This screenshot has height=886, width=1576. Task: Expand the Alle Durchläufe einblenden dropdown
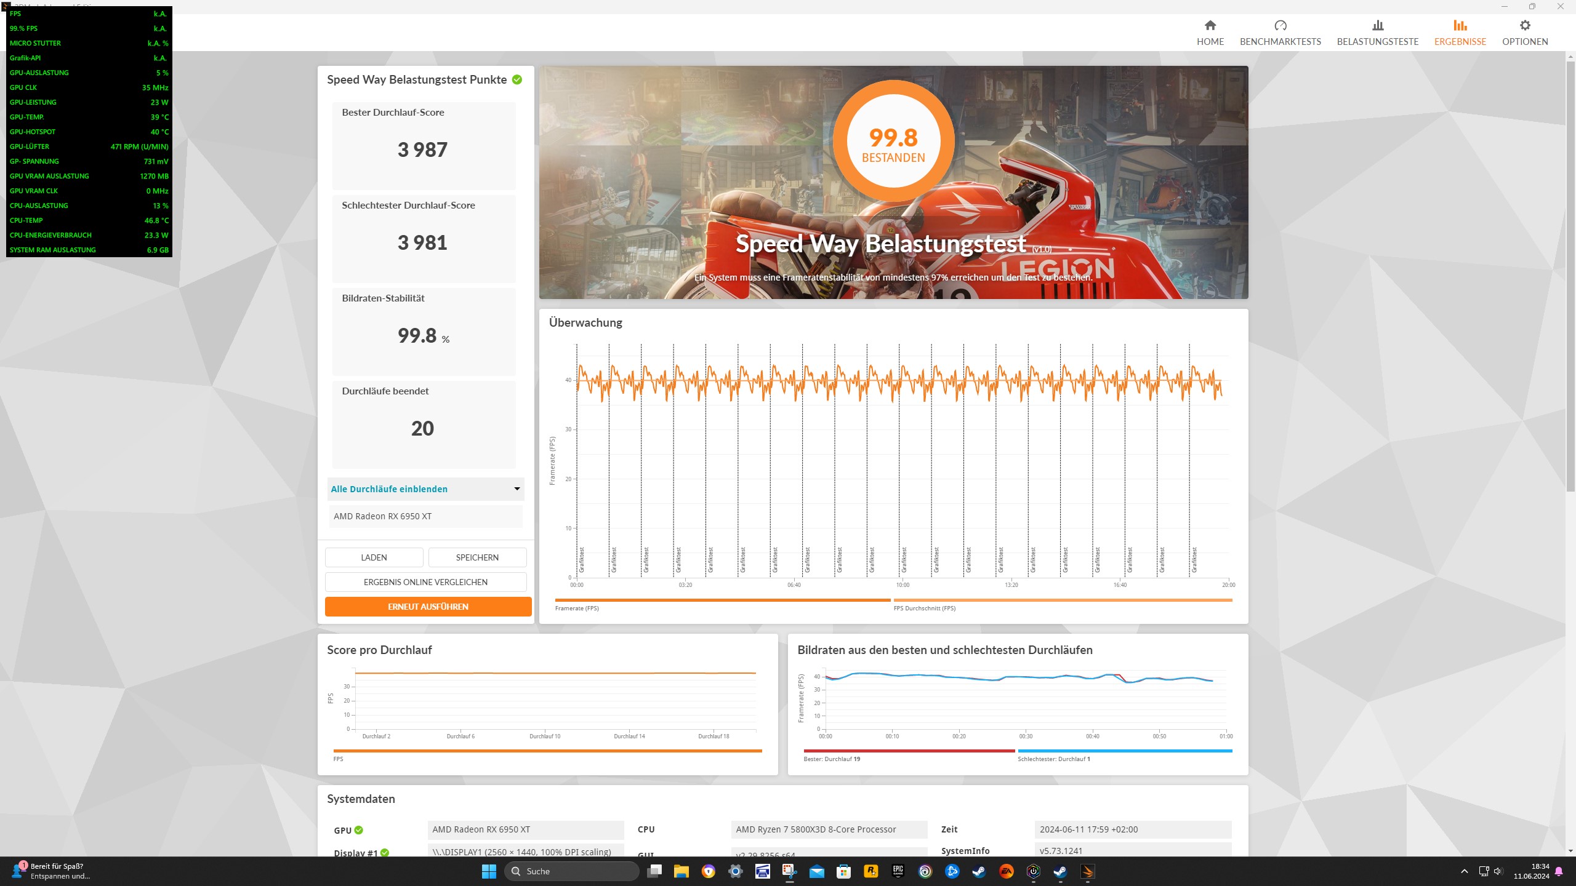(x=517, y=489)
